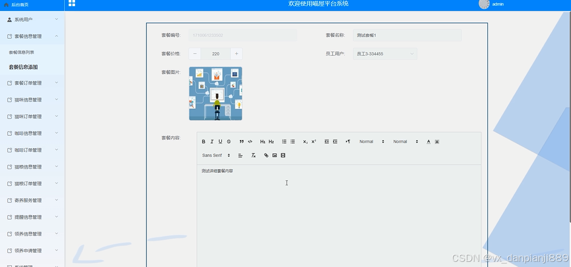
Task: Open the Normal dropdown beside the color A
Action: pyautogui.click(x=405, y=142)
